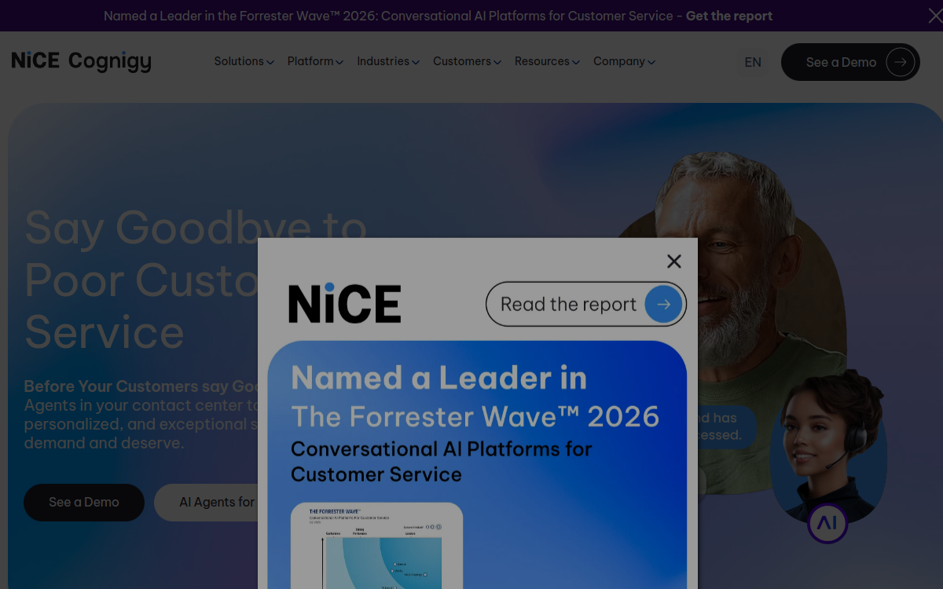Expand the Customers menu
Image resolution: width=943 pixels, height=589 pixels.
[x=467, y=61]
